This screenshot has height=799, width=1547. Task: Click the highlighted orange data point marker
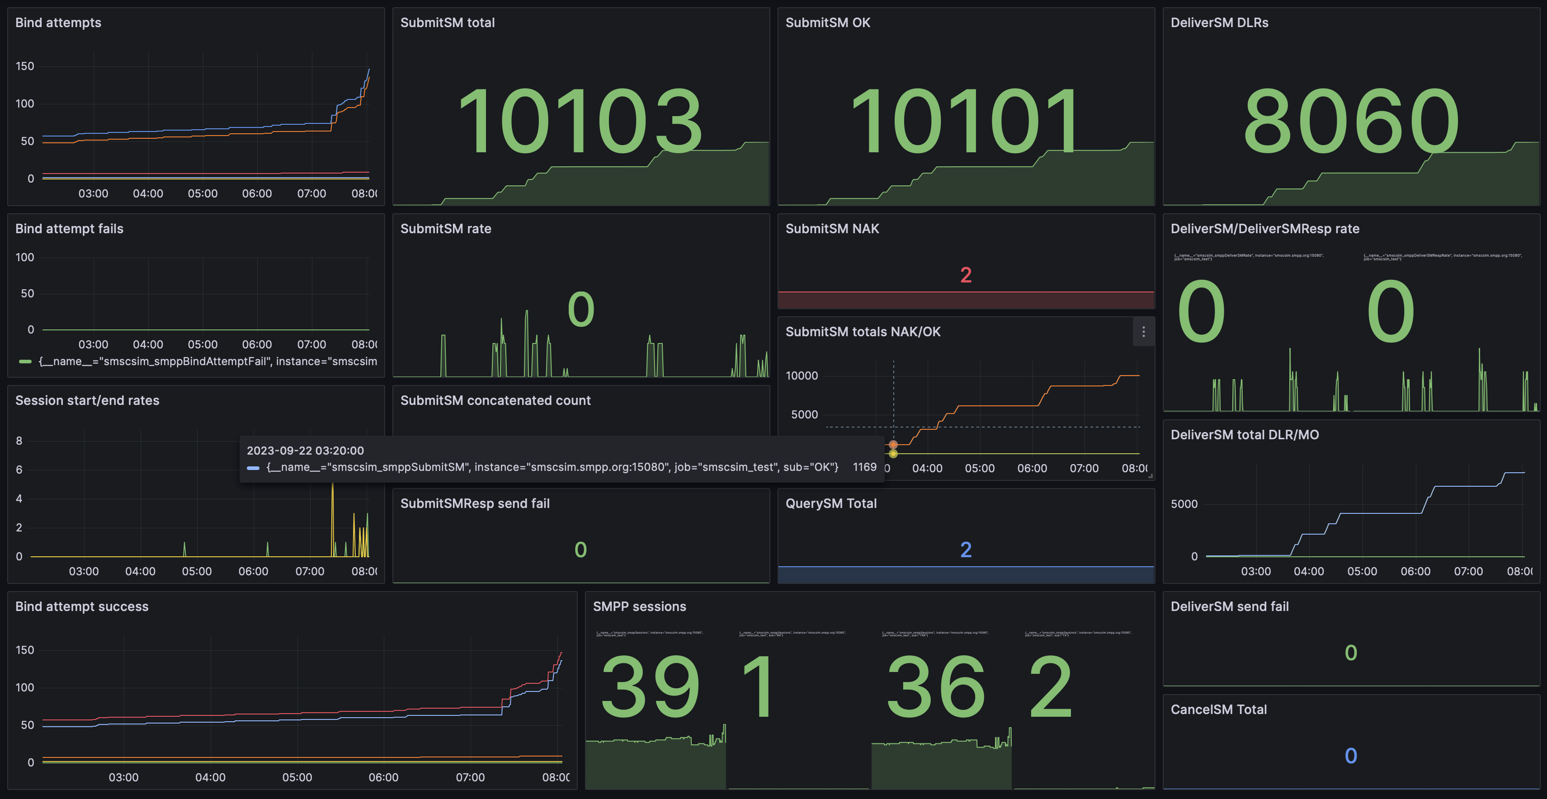point(894,445)
